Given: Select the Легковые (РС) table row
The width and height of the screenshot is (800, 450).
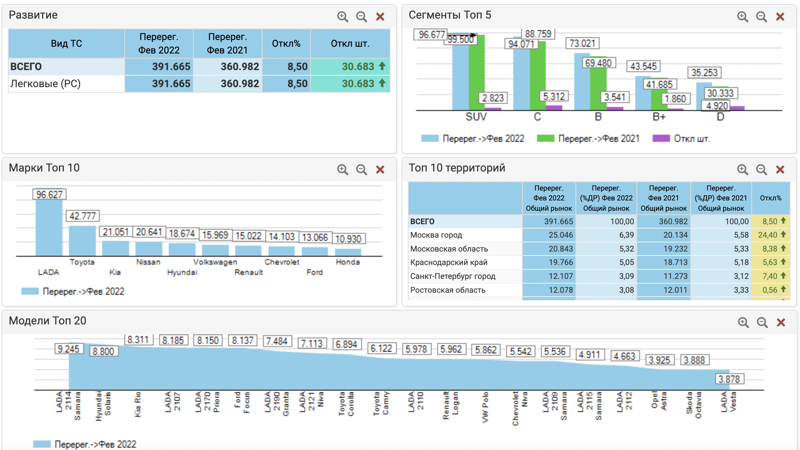Looking at the screenshot, I should pos(46,84).
